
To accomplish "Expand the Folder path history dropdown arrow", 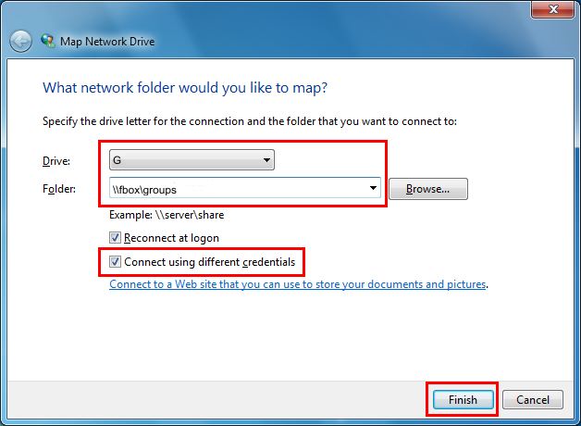I will pos(373,189).
